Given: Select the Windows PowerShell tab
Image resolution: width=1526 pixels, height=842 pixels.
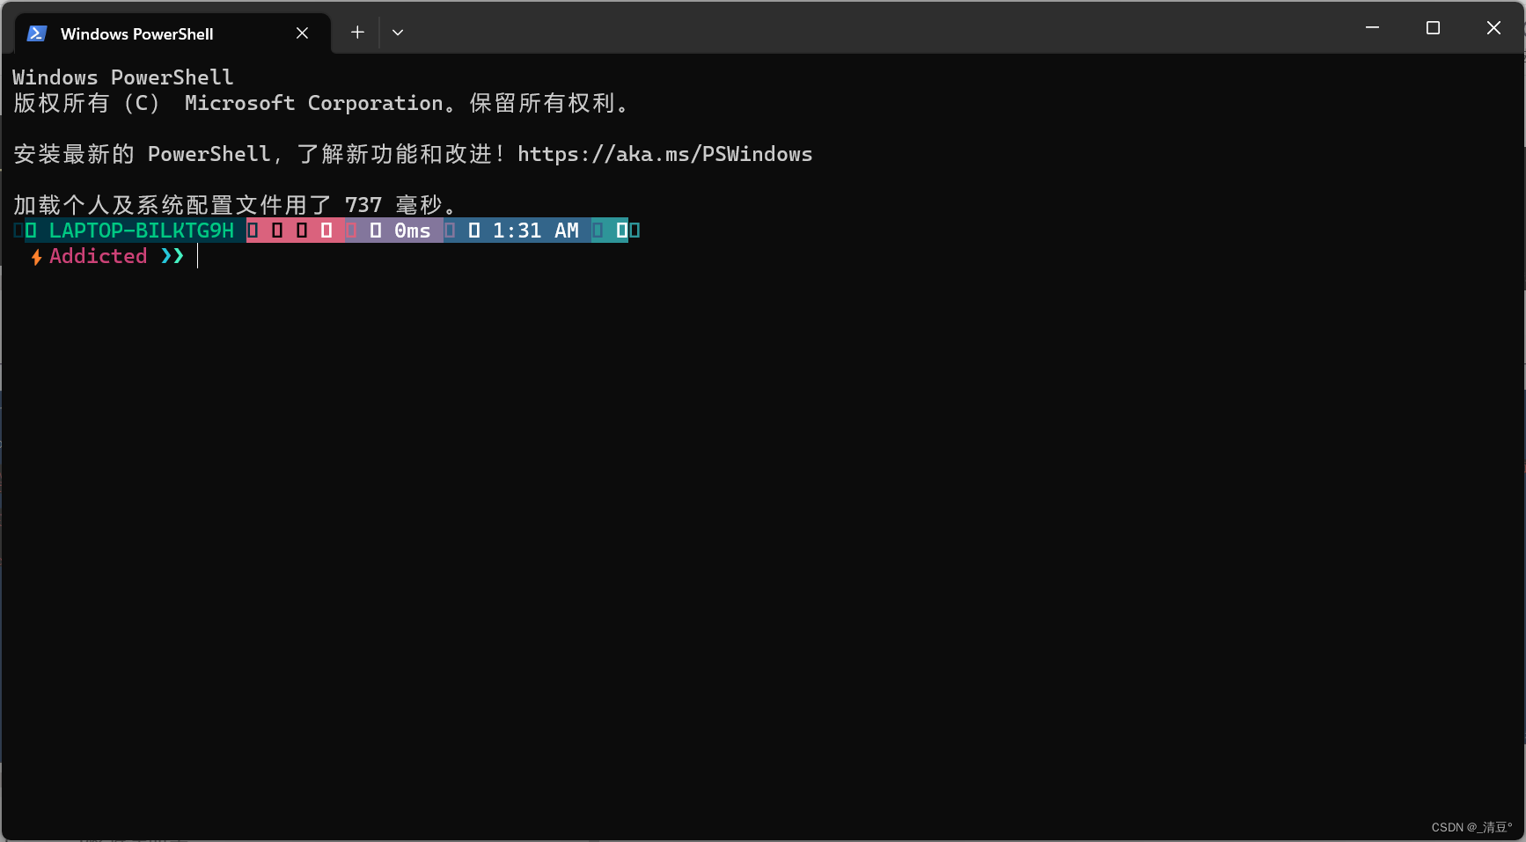Looking at the screenshot, I should pos(172,33).
